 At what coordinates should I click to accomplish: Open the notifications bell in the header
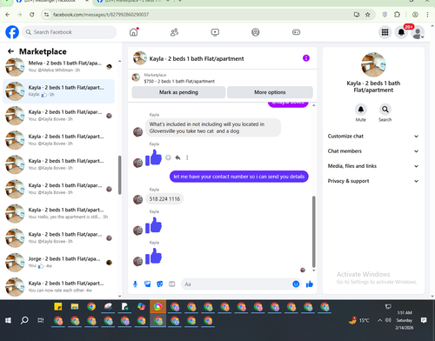(x=401, y=32)
